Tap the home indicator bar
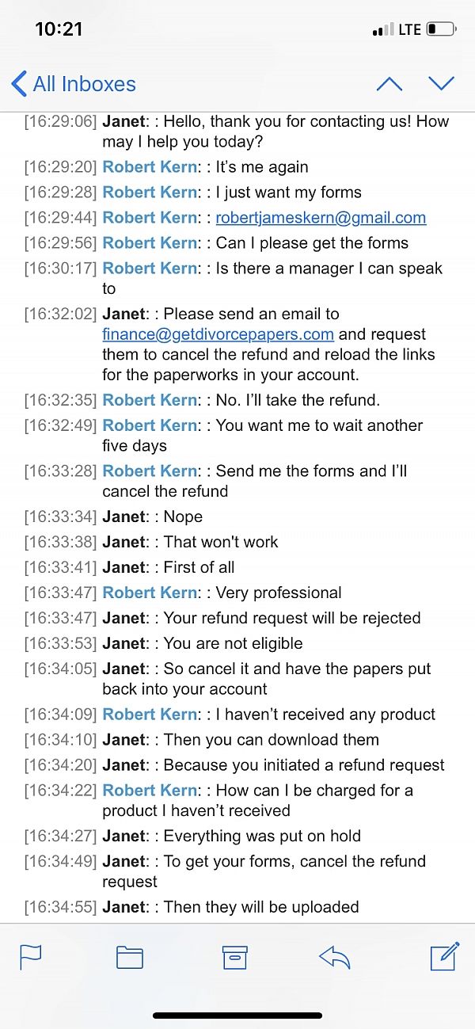The height and width of the screenshot is (1029, 475). [237, 1015]
